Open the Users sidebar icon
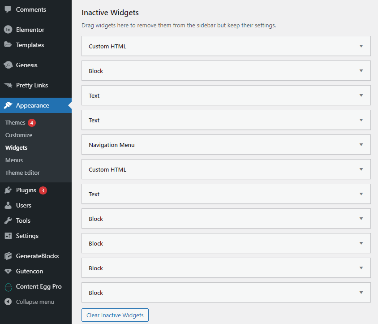The image size is (378, 324). point(8,205)
